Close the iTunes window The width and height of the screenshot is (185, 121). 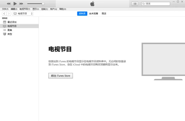[x=182, y=2]
